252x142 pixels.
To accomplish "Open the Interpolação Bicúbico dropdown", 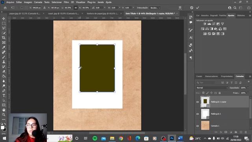I will click(x=155, y=8).
